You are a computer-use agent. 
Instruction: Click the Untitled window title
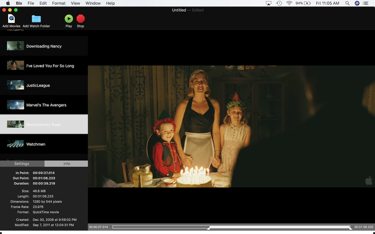click(179, 10)
